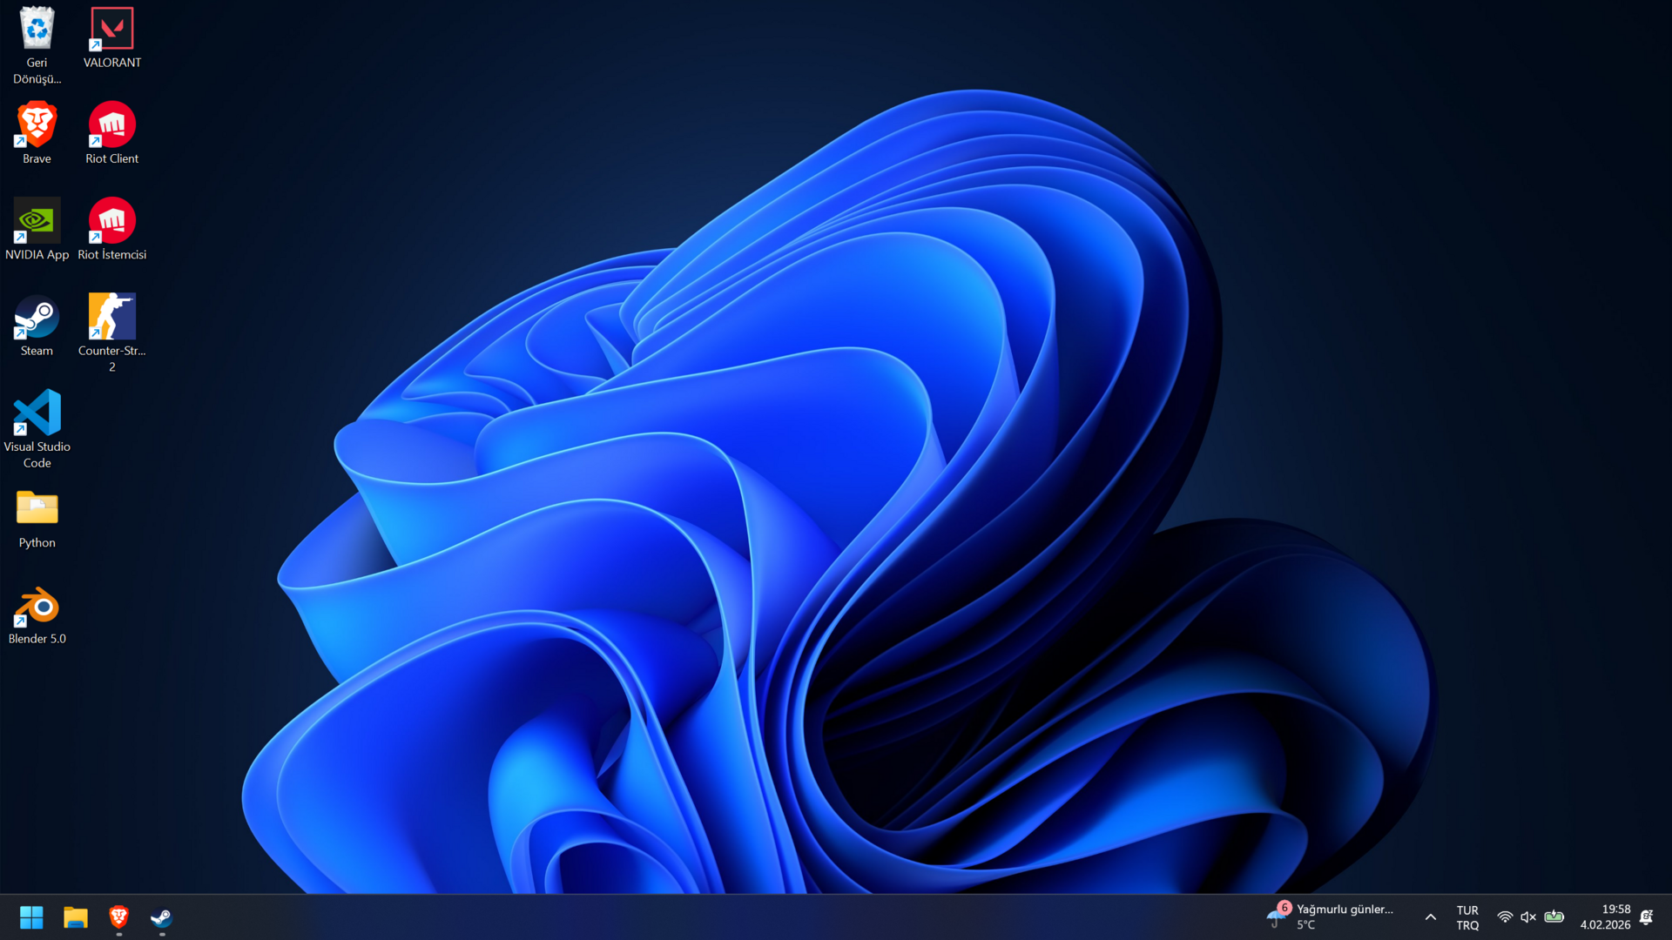This screenshot has width=1672, height=940.
Task: Expand the hidden system tray icons
Action: click(1431, 917)
